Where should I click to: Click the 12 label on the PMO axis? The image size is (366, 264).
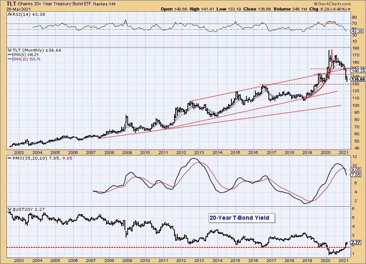click(354, 156)
